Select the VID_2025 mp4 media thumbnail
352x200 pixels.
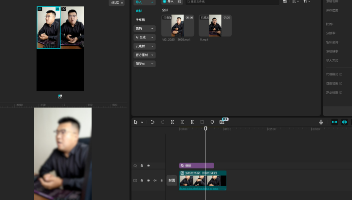[x=178, y=26]
